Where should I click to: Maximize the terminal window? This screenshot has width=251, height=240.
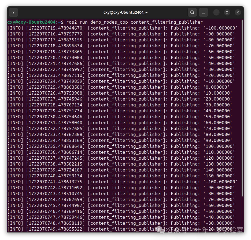coord(227,12)
